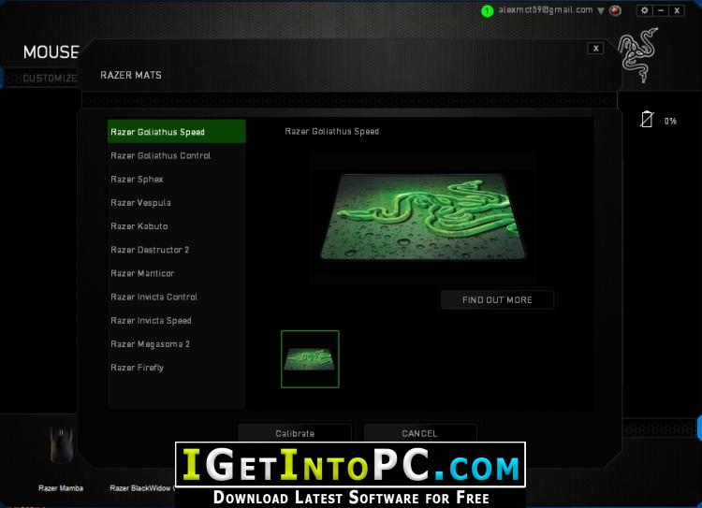Click the green account status icon

tap(487, 10)
